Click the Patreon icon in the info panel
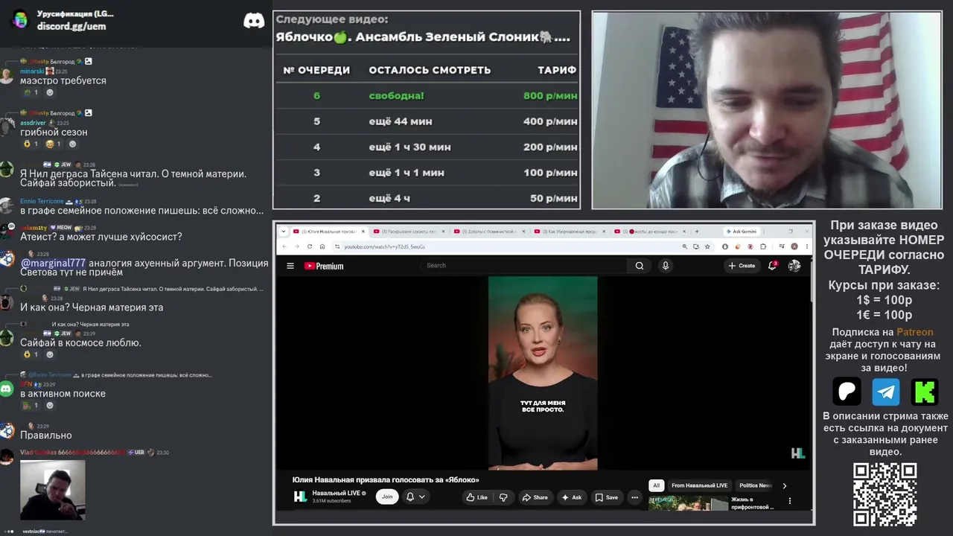 pos(847,391)
